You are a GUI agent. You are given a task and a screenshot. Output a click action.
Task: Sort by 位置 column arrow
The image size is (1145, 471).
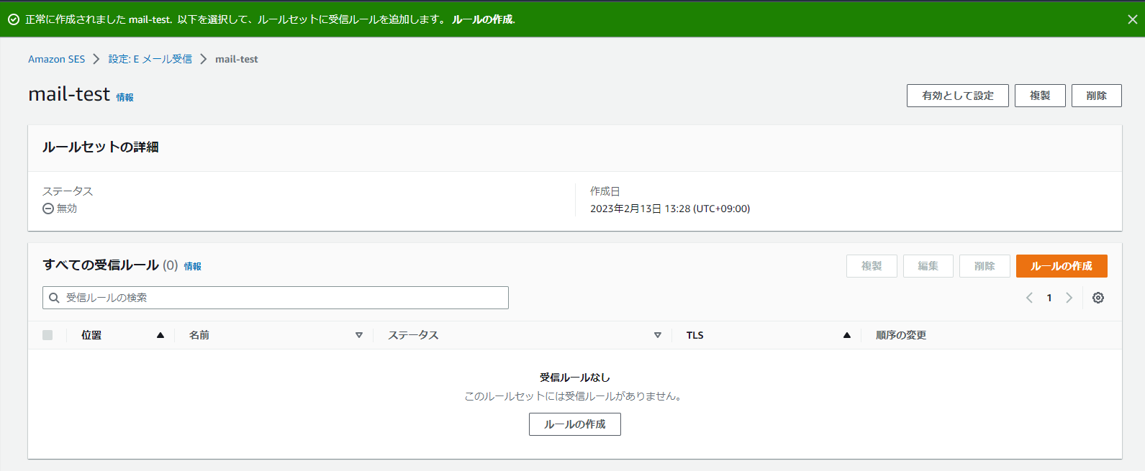click(160, 335)
